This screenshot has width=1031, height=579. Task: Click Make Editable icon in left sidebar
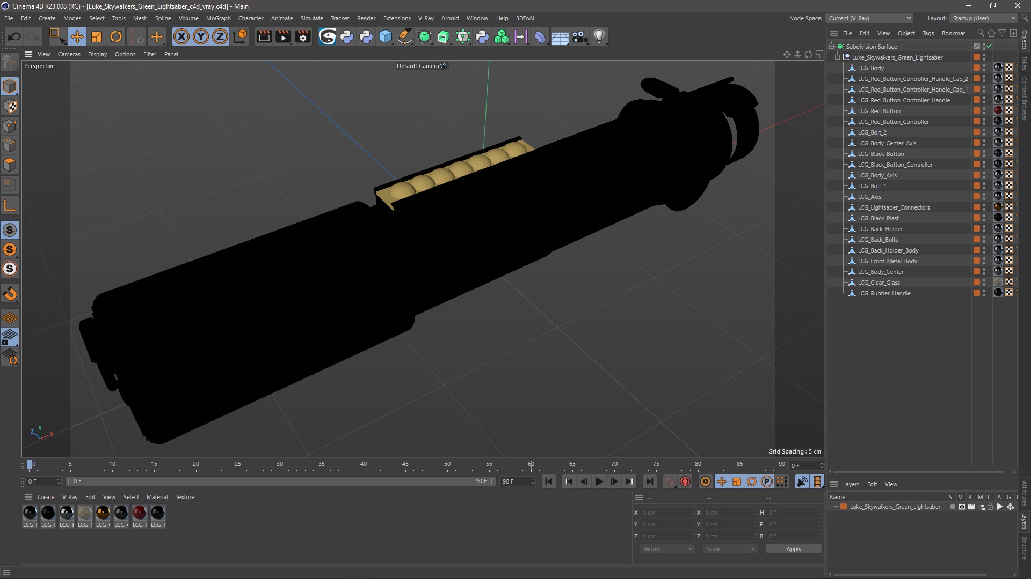[x=10, y=63]
